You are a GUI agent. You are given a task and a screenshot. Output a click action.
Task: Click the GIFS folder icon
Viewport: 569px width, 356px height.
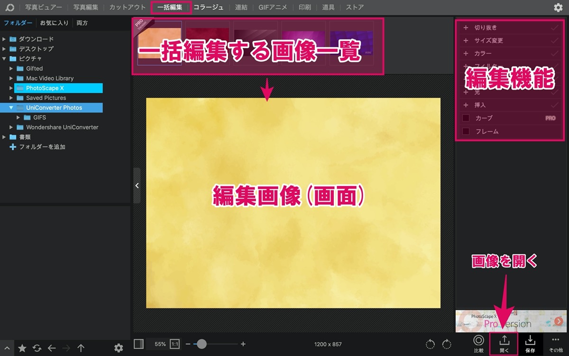(x=27, y=117)
